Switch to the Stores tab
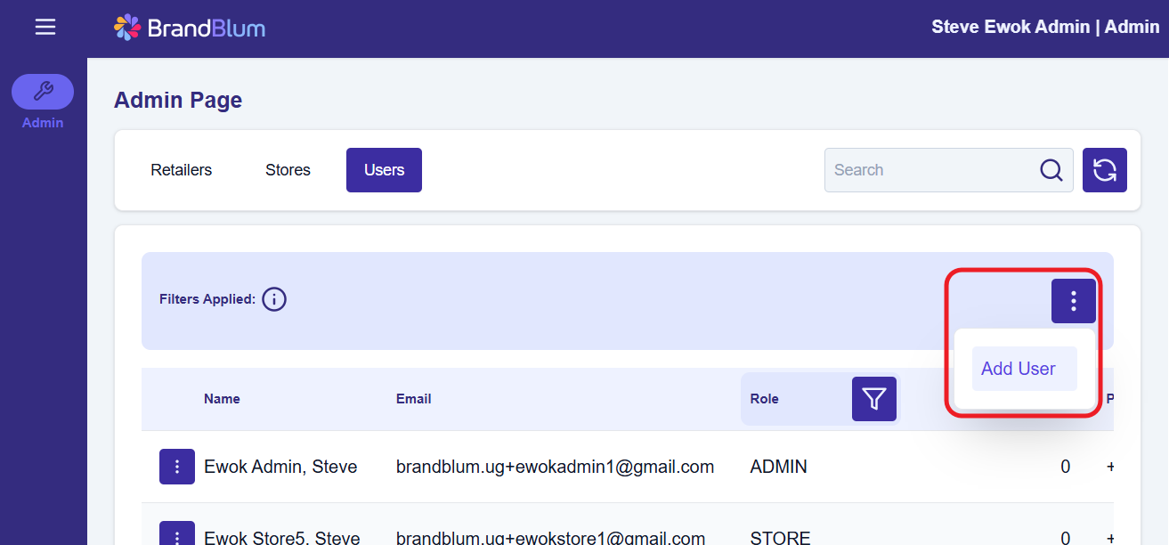This screenshot has width=1169, height=545. click(x=288, y=170)
